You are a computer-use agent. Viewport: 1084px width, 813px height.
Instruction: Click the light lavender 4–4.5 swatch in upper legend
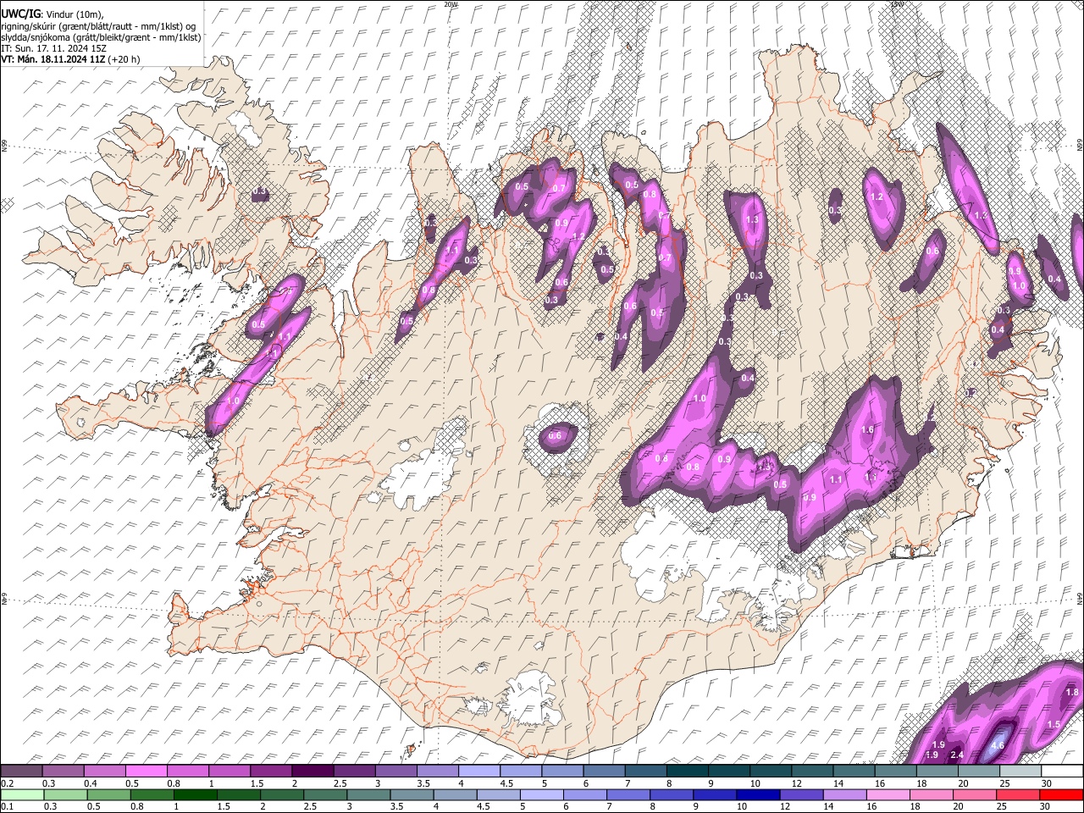click(478, 771)
